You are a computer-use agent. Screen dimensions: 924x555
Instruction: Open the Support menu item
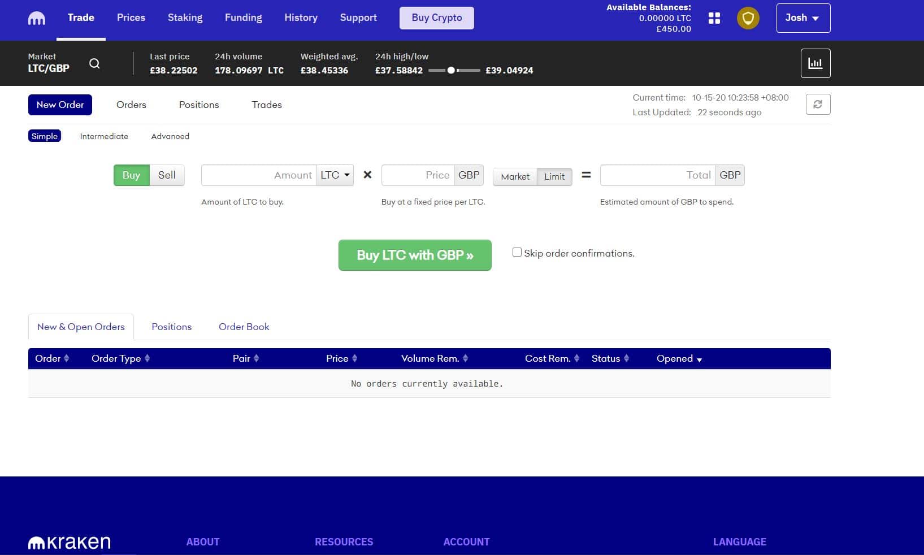(x=358, y=18)
